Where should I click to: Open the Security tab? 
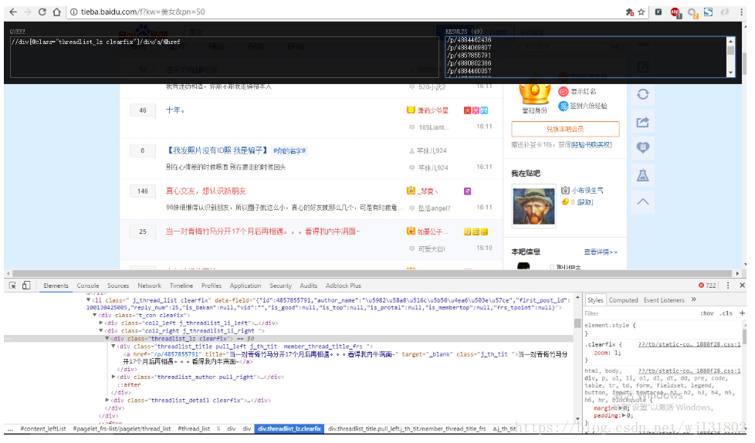[x=281, y=286]
